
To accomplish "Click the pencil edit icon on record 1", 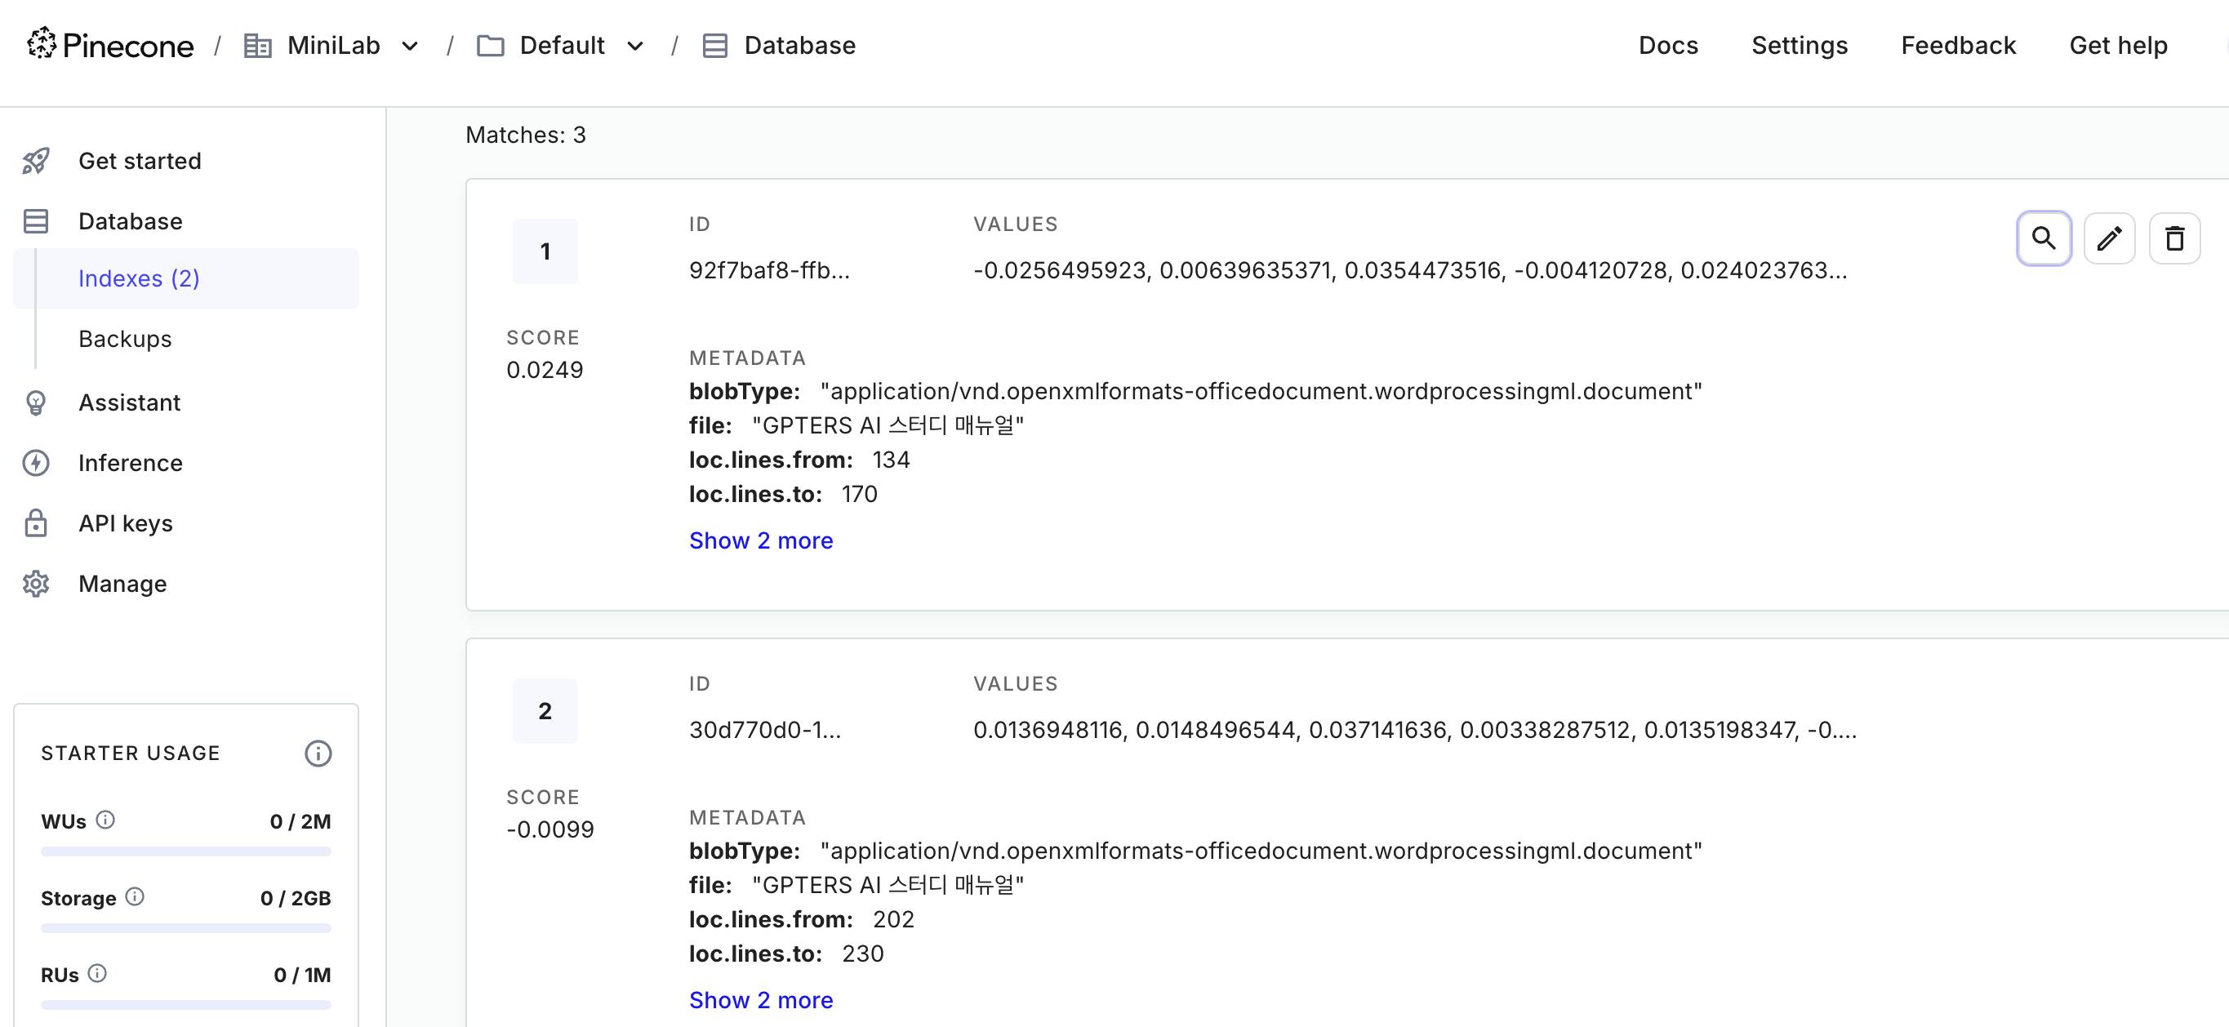I will pos(2109,238).
